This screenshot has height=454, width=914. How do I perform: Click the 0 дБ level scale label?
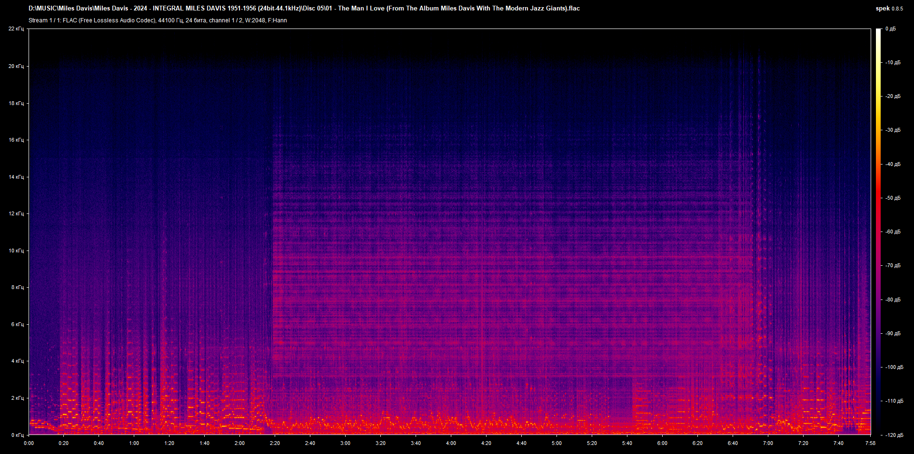891,29
